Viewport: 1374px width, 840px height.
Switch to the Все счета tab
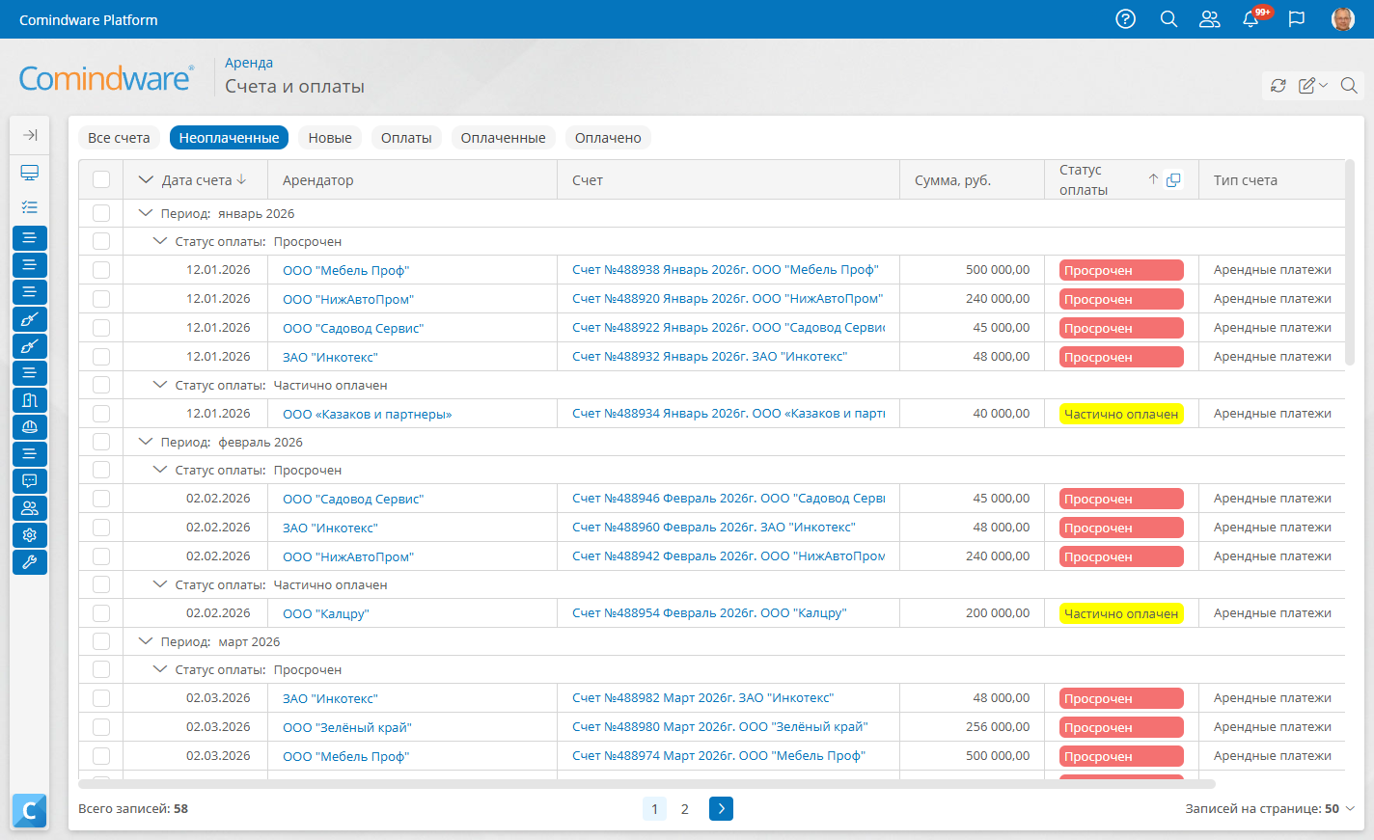(119, 138)
